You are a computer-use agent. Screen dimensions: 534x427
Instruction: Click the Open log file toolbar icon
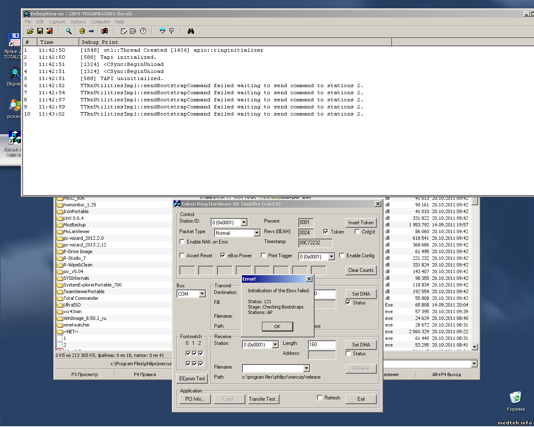point(30,31)
